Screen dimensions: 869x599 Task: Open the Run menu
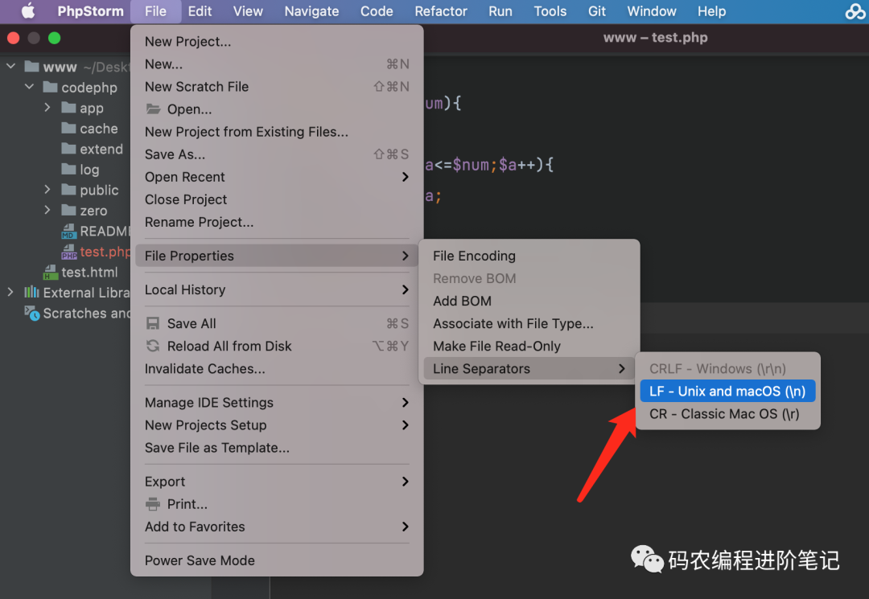pos(500,11)
